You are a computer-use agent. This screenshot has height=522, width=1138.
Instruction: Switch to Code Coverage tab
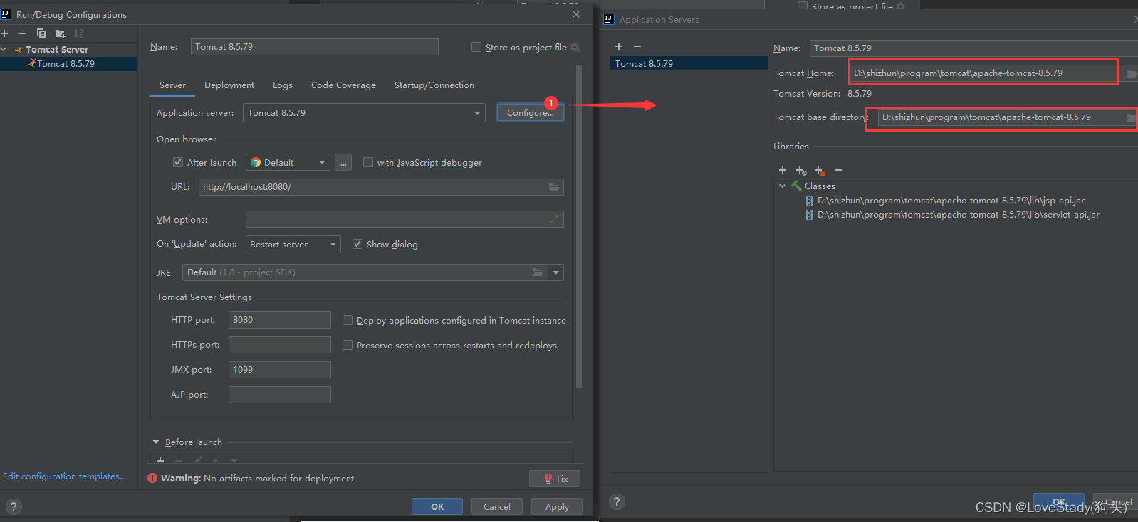click(343, 85)
